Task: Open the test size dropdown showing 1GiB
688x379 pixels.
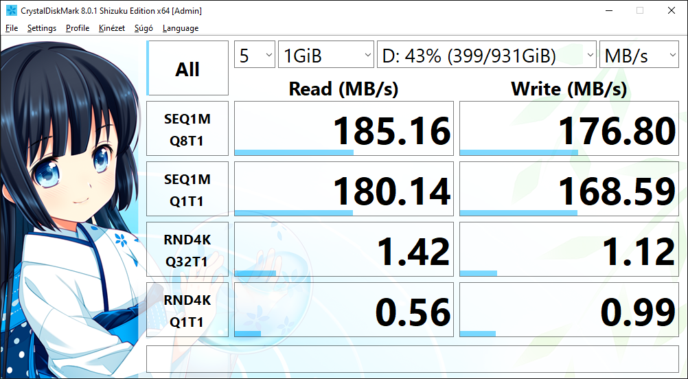Action: pyautogui.click(x=326, y=54)
